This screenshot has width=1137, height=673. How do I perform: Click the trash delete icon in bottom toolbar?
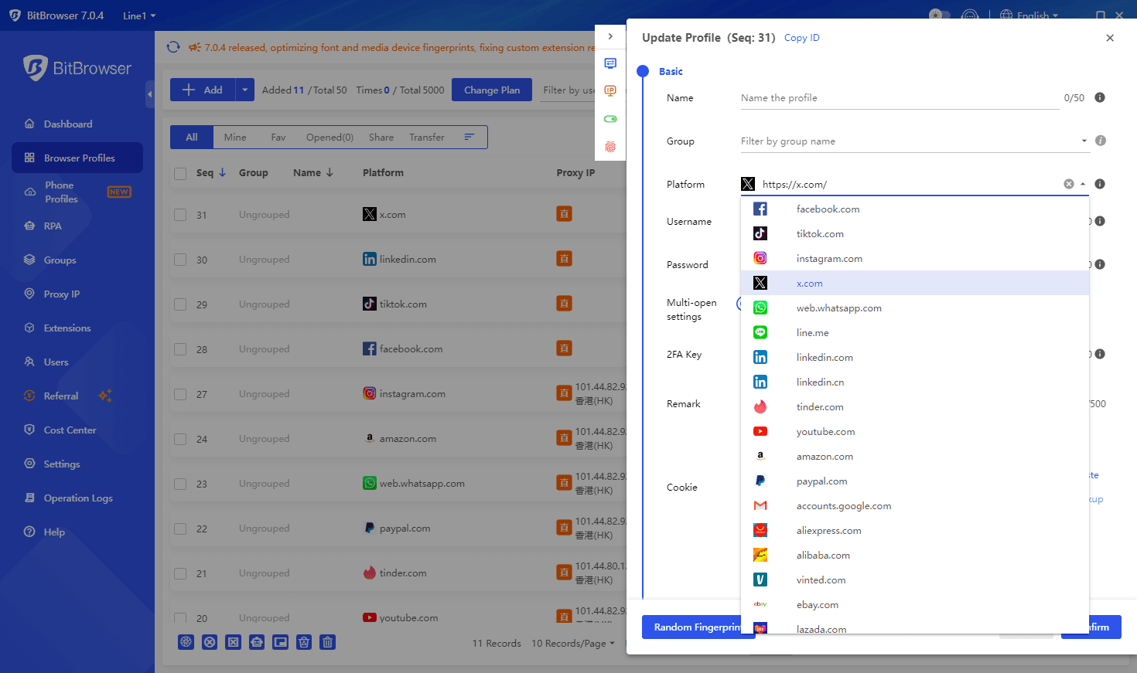[x=327, y=642]
